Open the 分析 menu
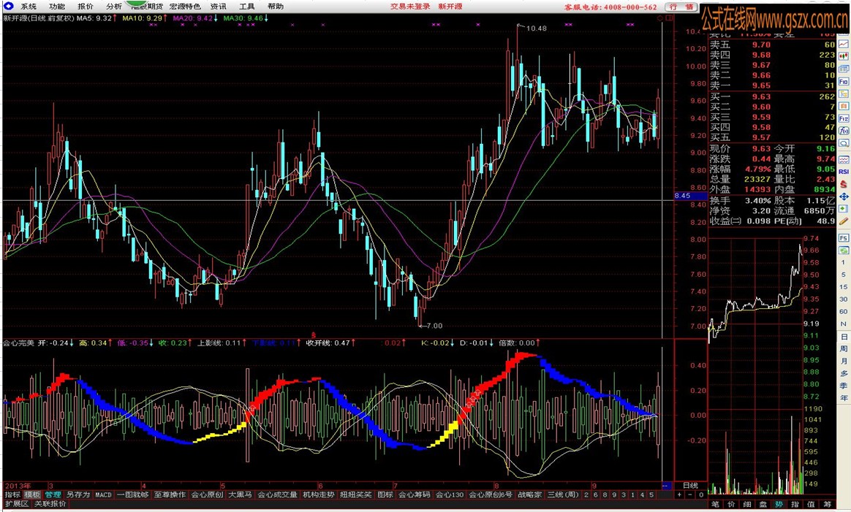The image size is (851, 512). click(x=113, y=7)
